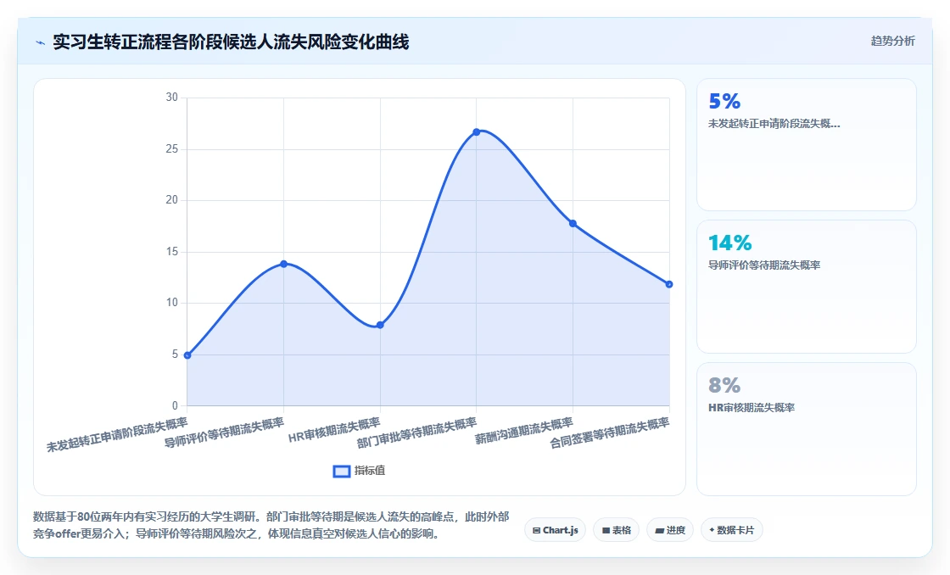Click the y-axis value 25
Viewport: 950px width, 575px height.
tap(172, 149)
